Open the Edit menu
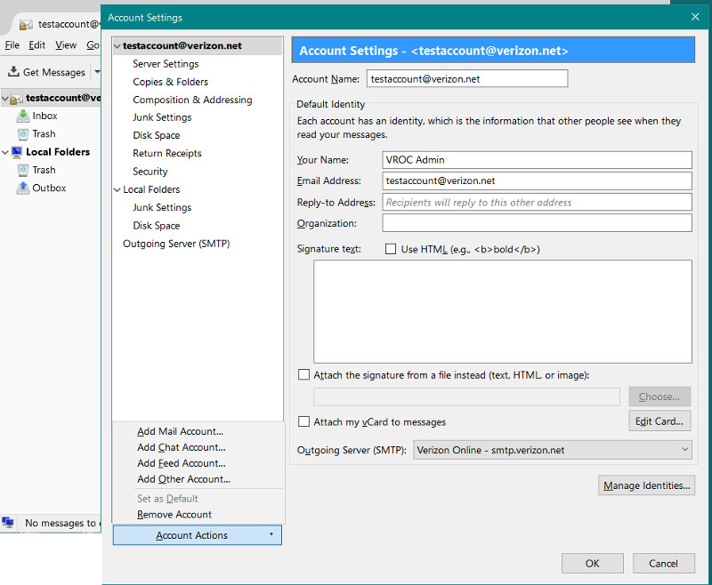 (36, 45)
